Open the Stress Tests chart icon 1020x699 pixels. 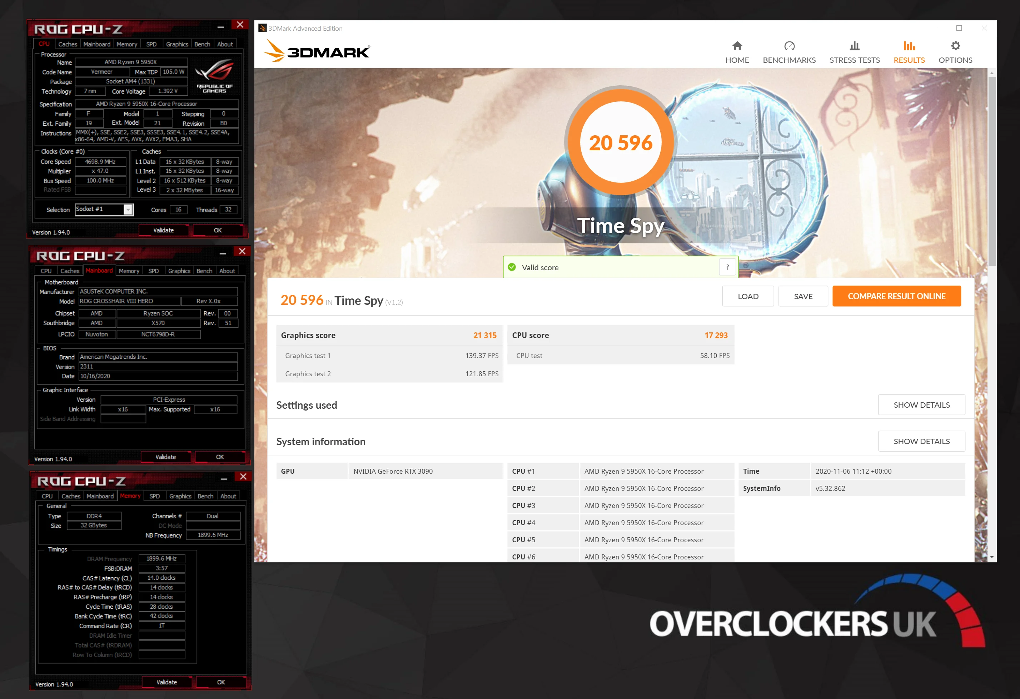coord(854,46)
